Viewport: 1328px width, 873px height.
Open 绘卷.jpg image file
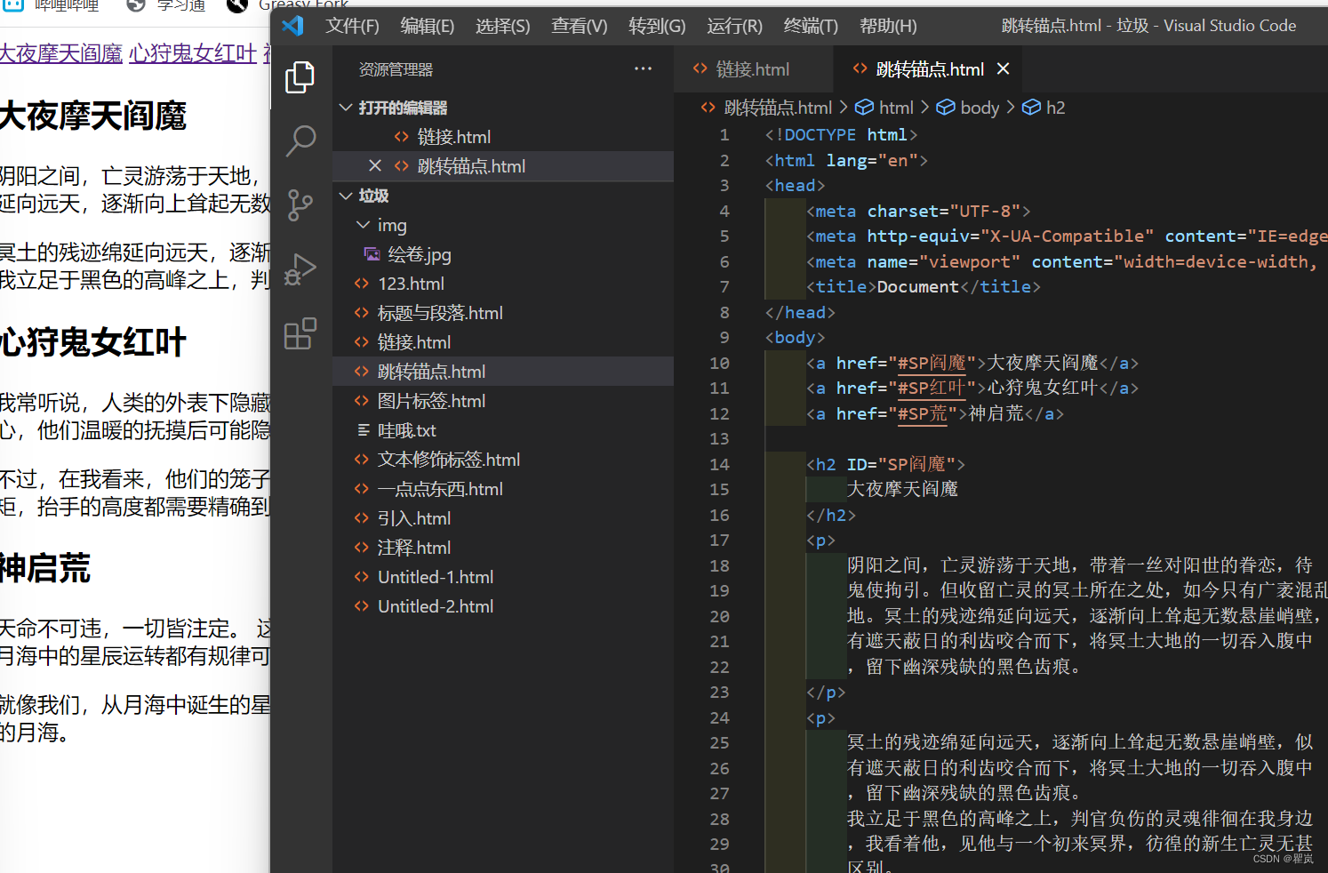[503, 254]
